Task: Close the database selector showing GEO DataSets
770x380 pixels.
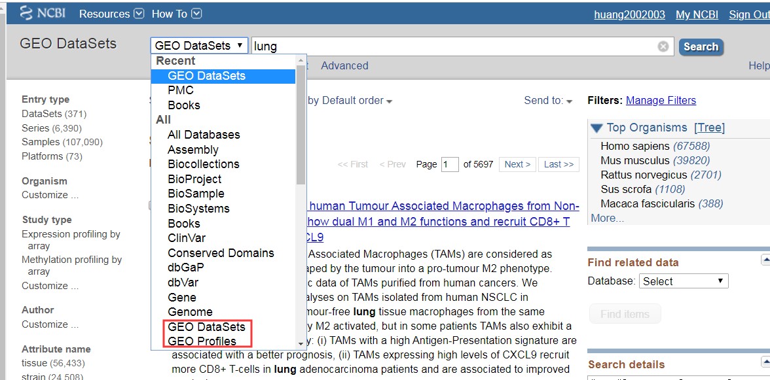Action: tap(199, 46)
